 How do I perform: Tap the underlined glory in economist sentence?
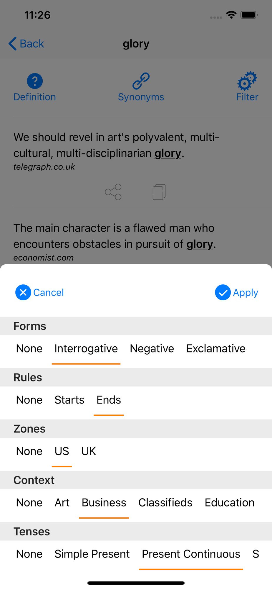click(x=200, y=244)
